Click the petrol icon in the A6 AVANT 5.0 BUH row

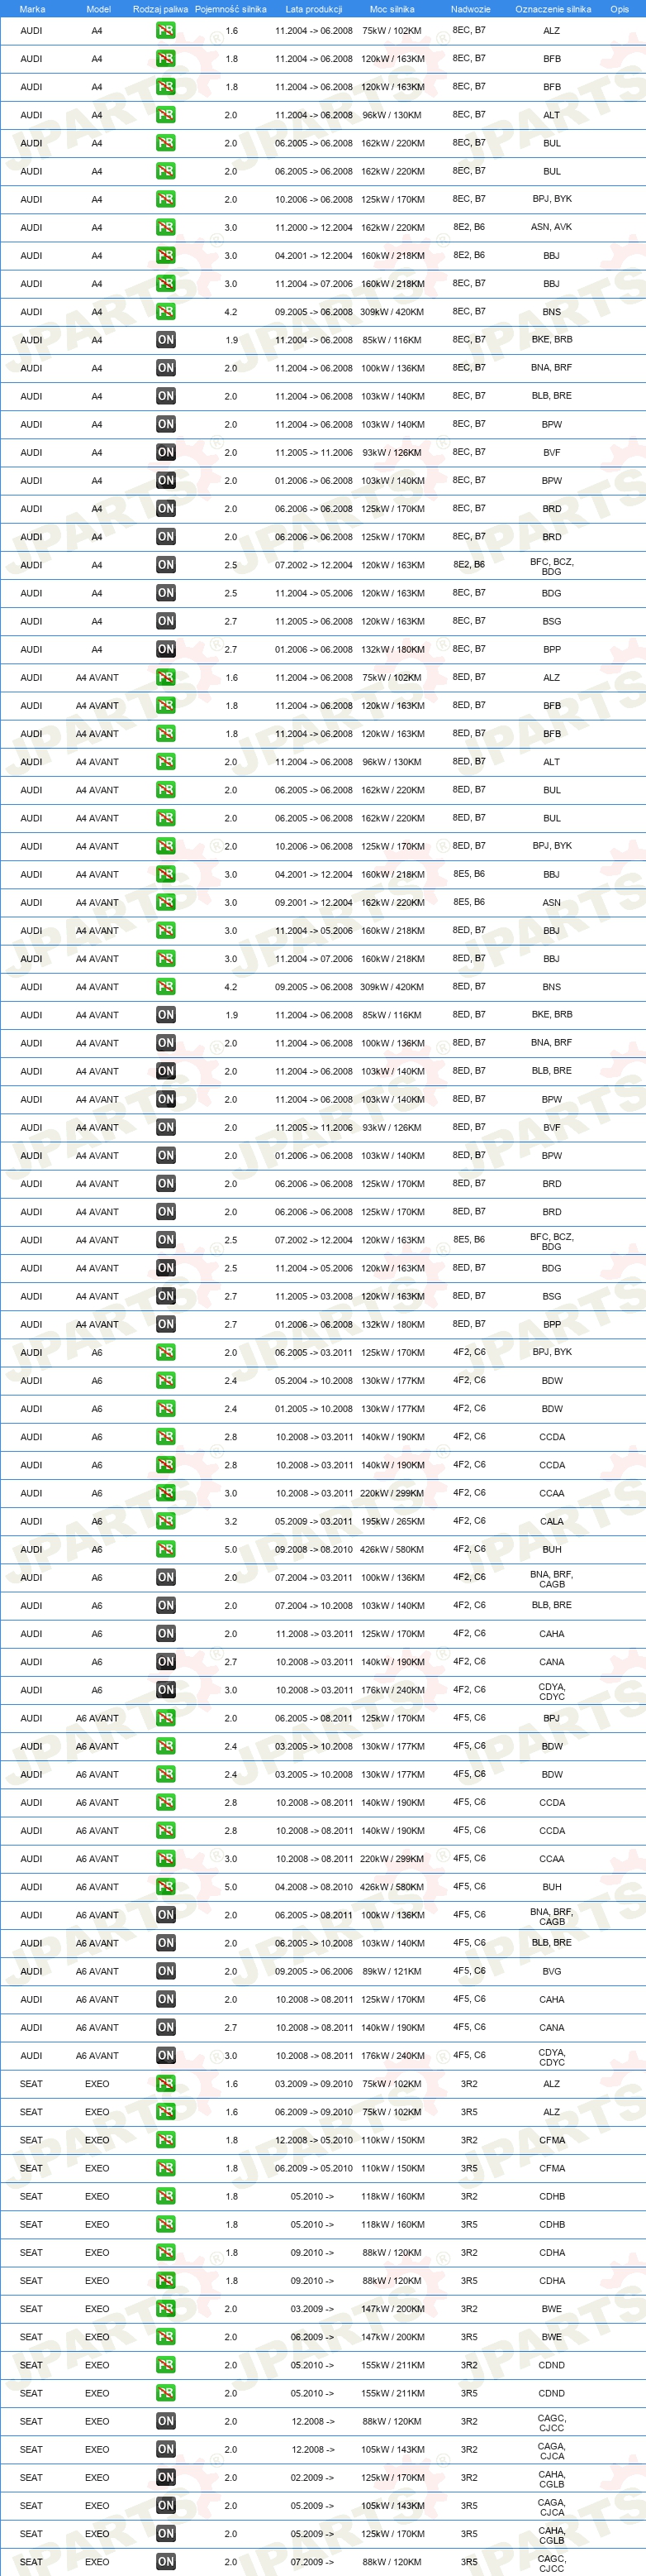click(166, 1887)
